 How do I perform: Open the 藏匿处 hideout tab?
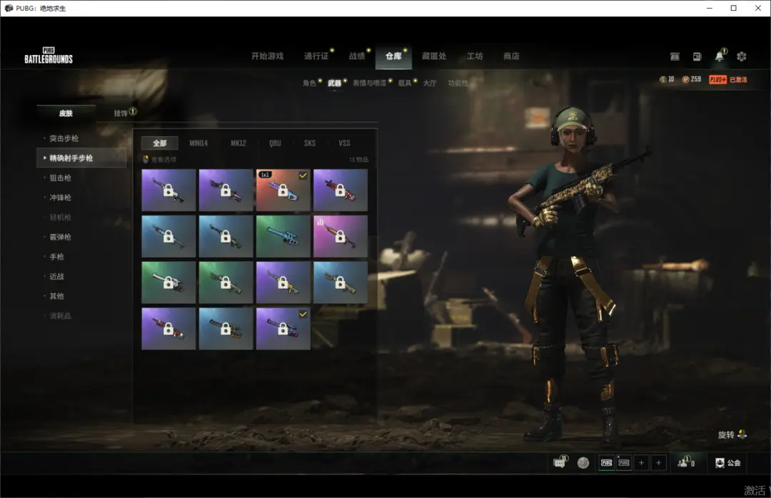[x=434, y=56]
